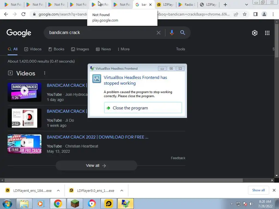Switch to the News results tab
Viewport: 279px width, 209px height.
tap(103, 49)
